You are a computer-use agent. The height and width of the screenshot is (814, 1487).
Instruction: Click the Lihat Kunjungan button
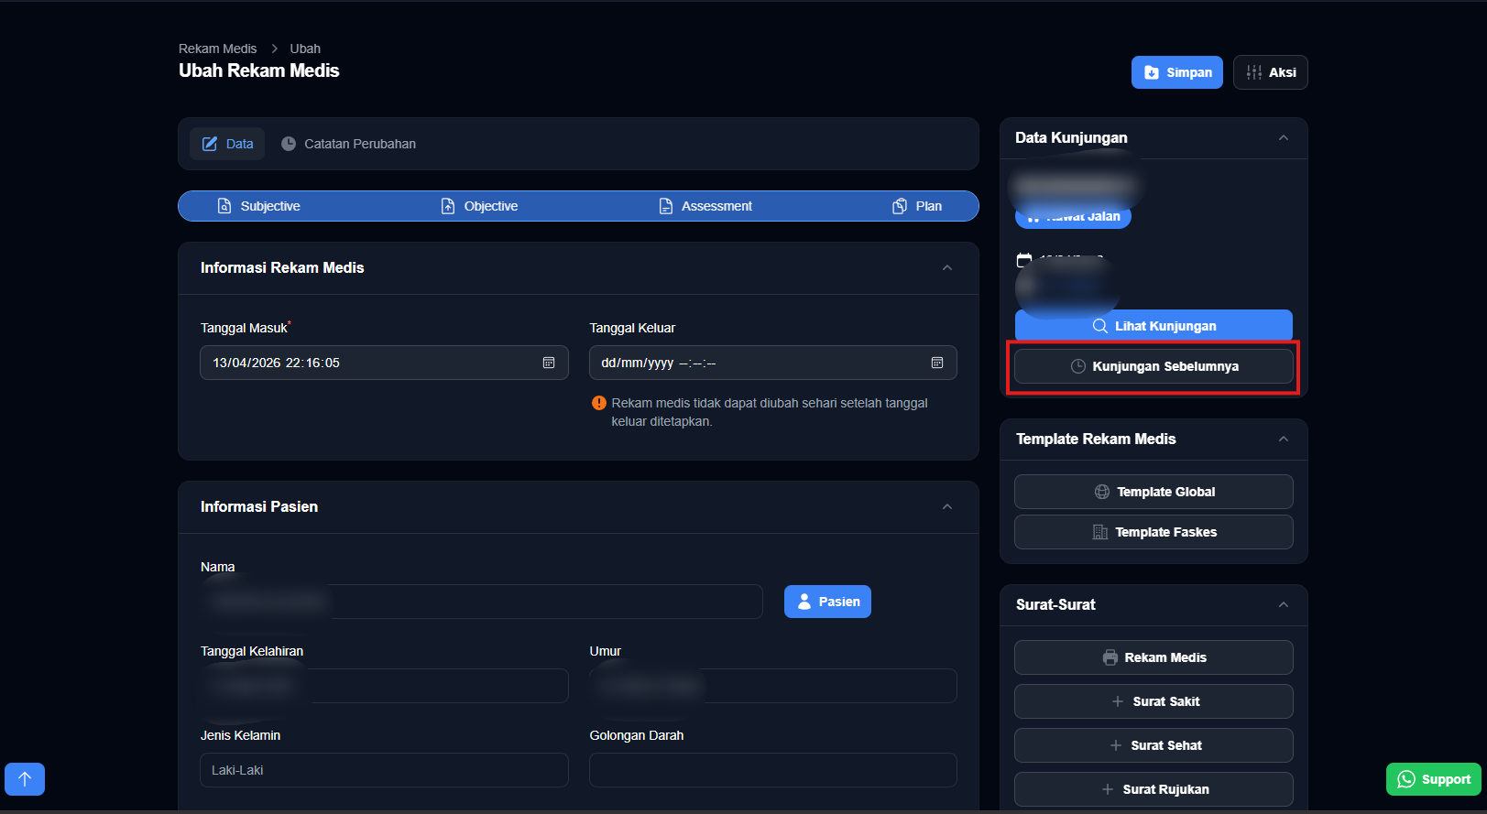tap(1154, 325)
